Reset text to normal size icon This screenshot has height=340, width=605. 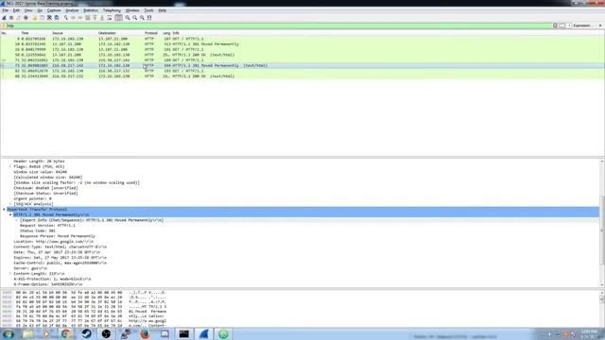point(142,18)
